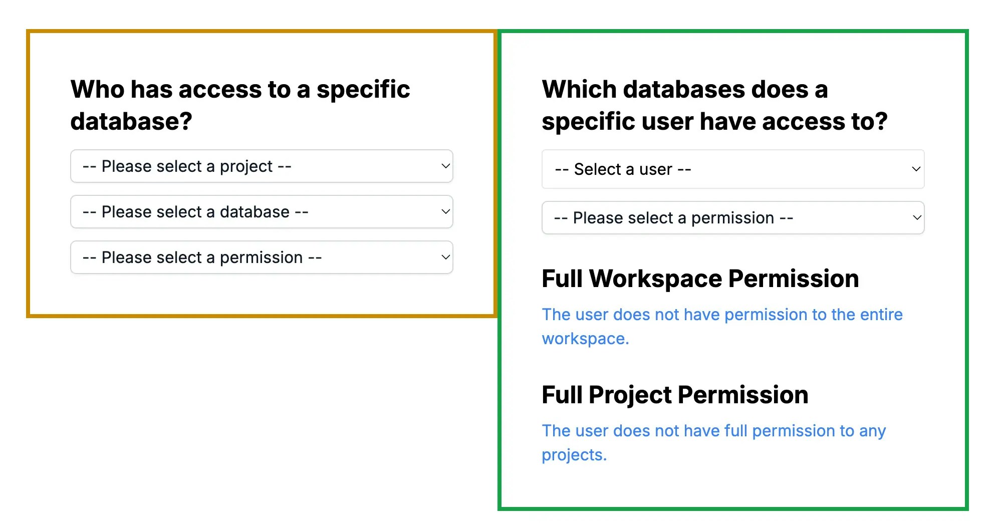Click the 'Full Project Permission' heading
Image resolution: width=999 pixels, height=523 pixels.
pos(675,395)
